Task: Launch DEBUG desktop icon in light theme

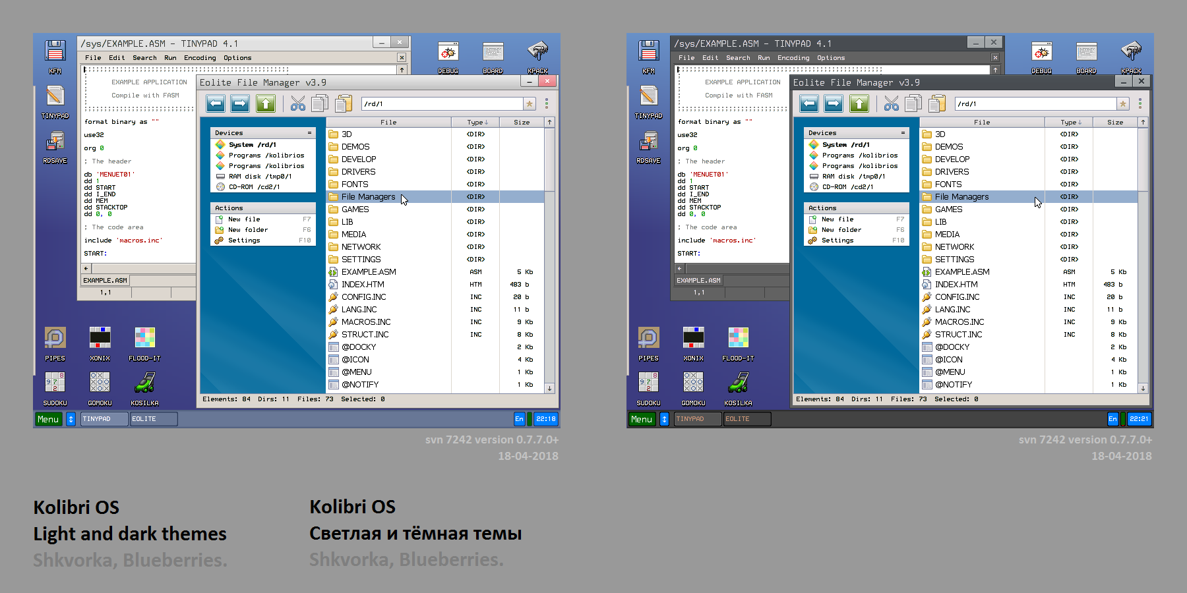Action: [448, 57]
